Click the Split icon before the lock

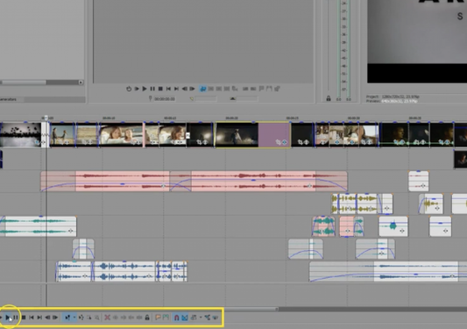[x=139, y=318]
